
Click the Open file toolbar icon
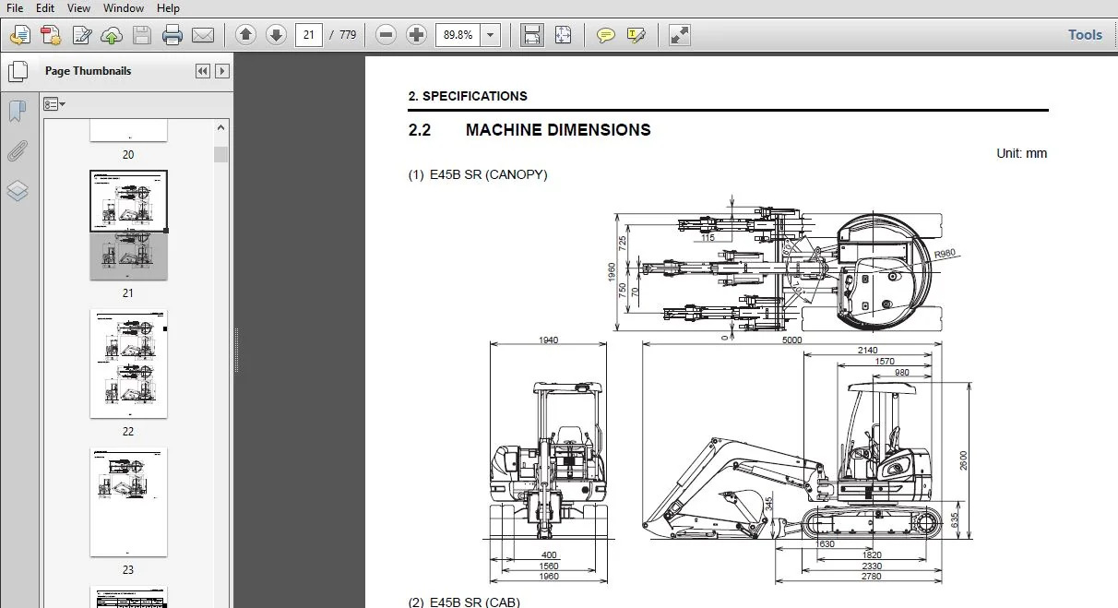tap(20, 35)
